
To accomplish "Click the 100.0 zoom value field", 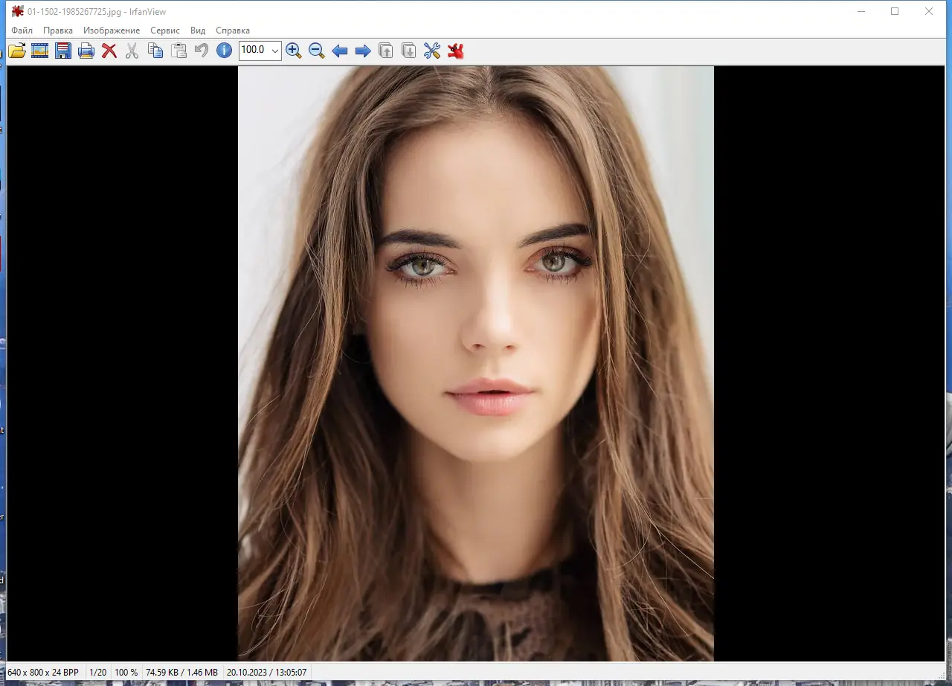I will (254, 51).
